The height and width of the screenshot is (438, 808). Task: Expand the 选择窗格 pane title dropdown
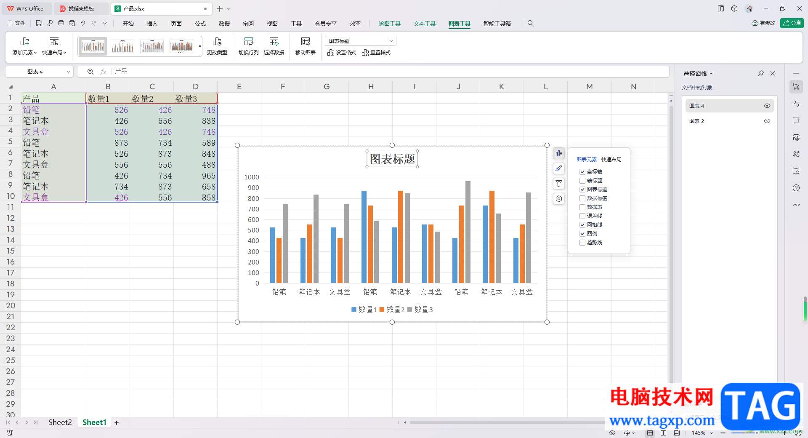coord(711,74)
